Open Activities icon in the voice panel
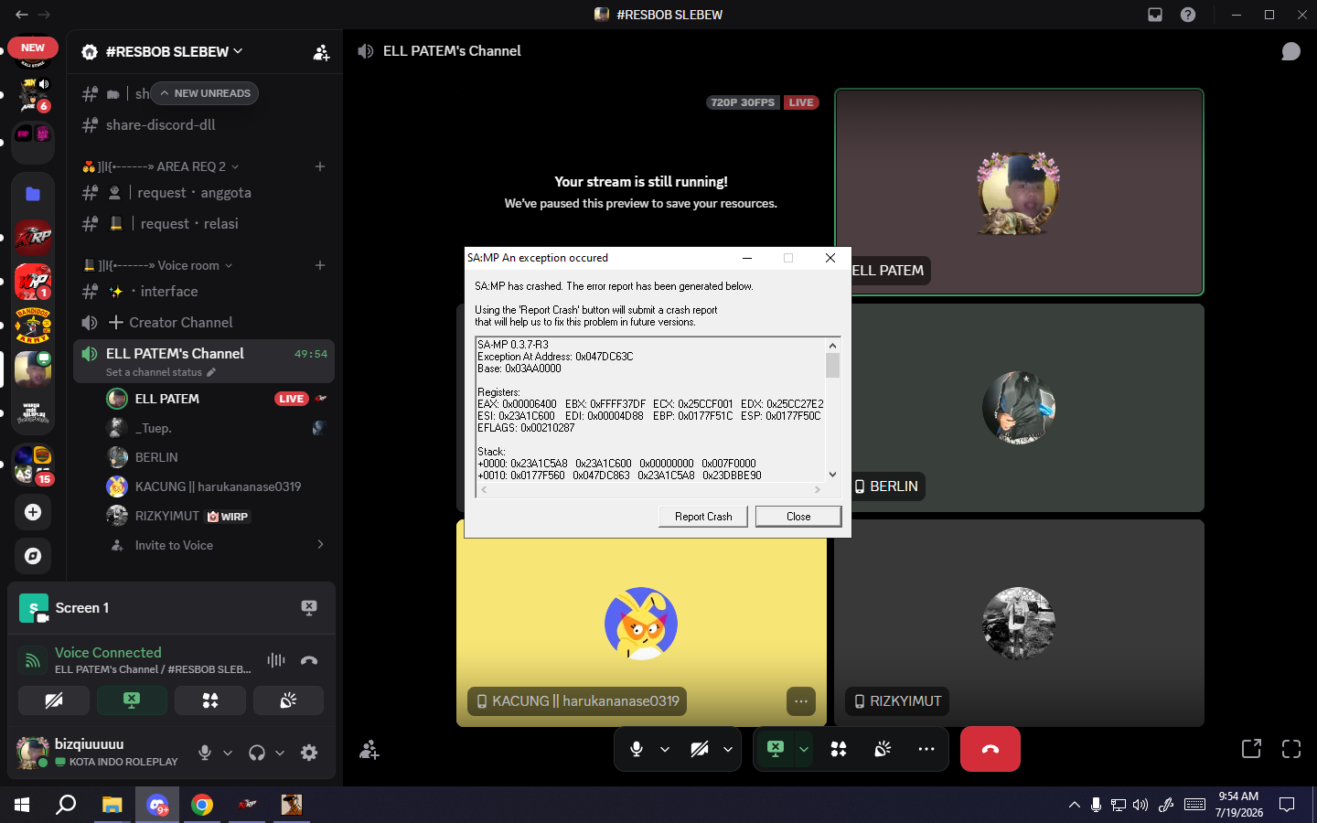1317x823 pixels. click(x=210, y=700)
